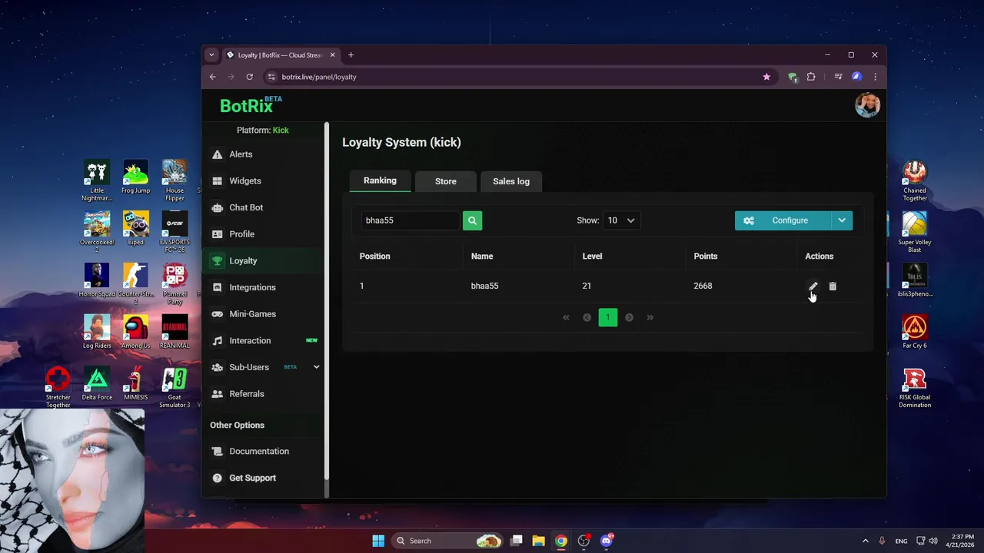Viewport: 984px width, 553px height.
Task: Click Get Support in sidebar
Action: click(264, 478)
